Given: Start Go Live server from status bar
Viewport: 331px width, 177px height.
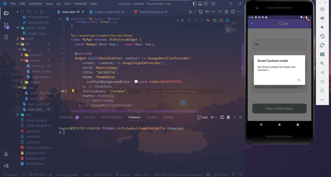Looking at the screenshot, I should (x=123, y=175).
